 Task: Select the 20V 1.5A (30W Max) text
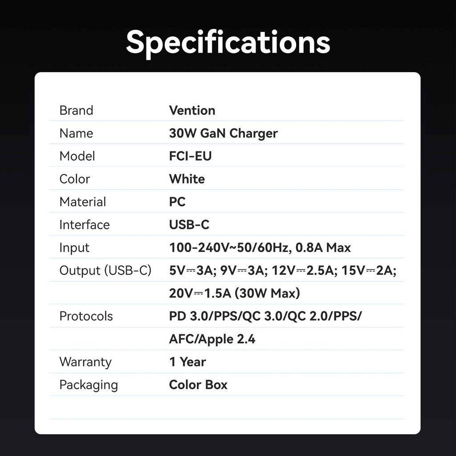tap(234, 293)
